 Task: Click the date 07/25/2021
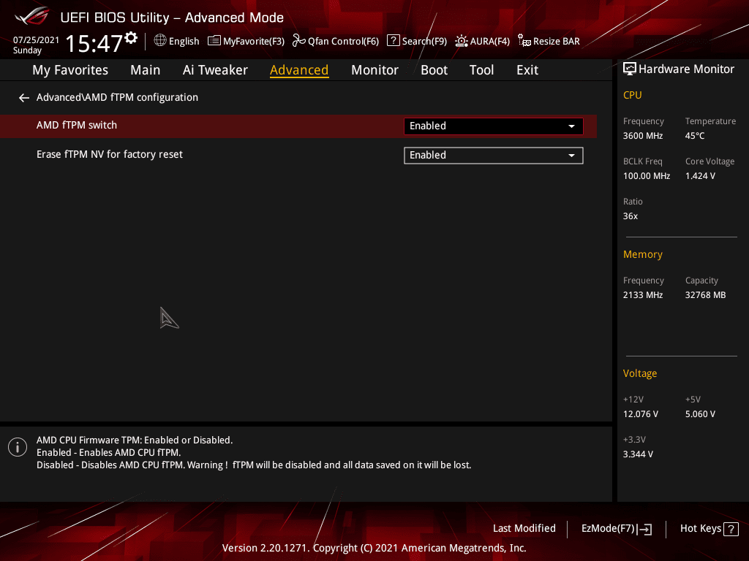coord(36,40)
